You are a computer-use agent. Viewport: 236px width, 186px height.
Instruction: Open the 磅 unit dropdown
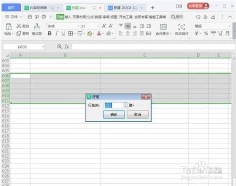132,105
